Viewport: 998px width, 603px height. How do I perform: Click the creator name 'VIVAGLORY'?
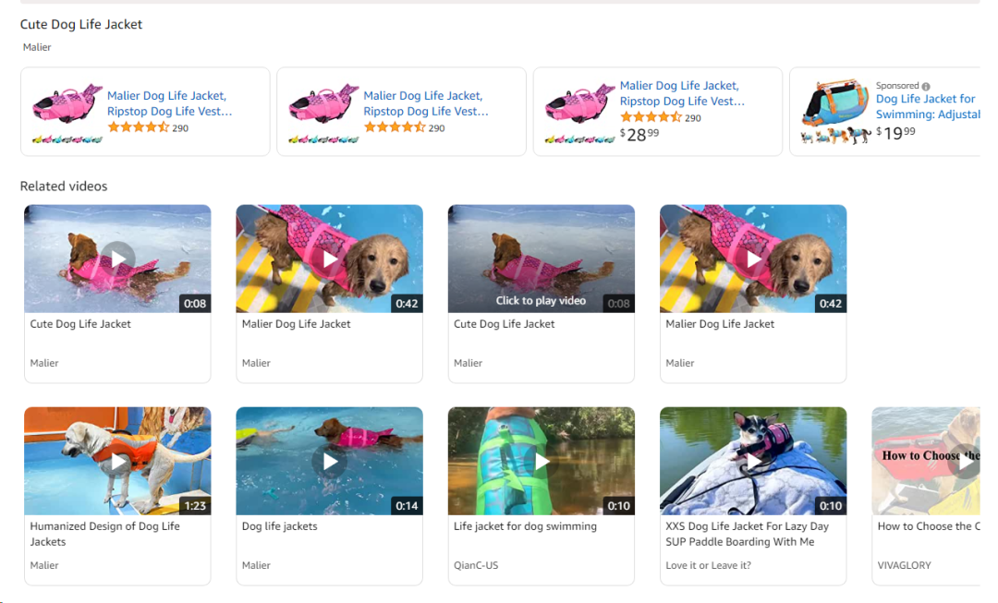[x=905, y=565]
